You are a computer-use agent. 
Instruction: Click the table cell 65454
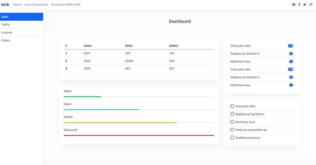pyautogui.click(x=129, y=61)
